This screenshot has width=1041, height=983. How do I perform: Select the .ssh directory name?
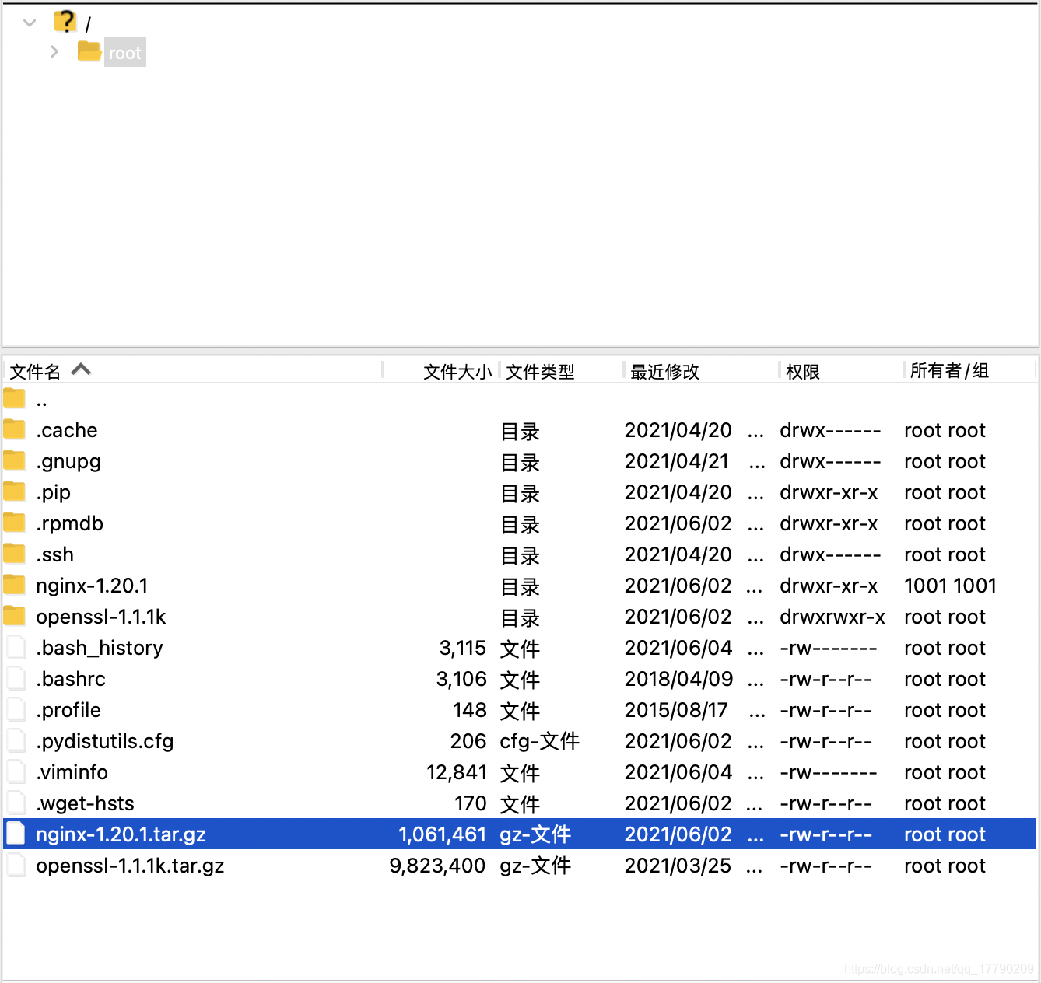54,554
